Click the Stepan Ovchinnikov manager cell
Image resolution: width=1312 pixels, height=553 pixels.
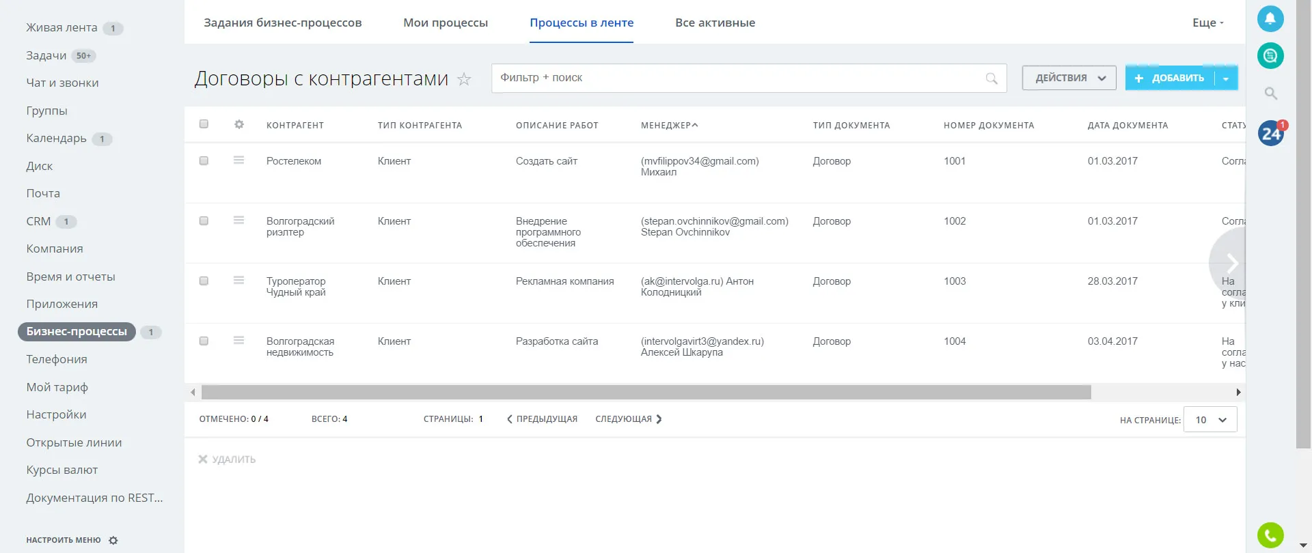714,227
